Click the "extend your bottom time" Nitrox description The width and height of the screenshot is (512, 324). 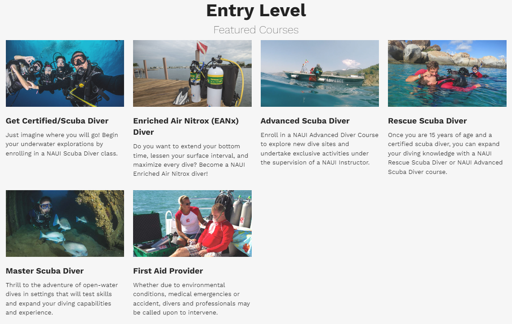coord(191,160)
